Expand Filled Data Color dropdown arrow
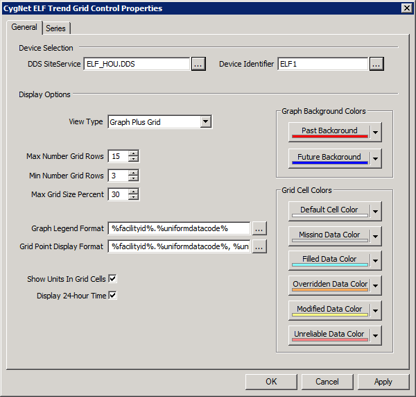 click(376, 260)
